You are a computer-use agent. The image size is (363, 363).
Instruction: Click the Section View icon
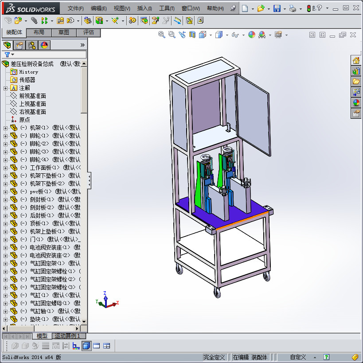click(192, 35)
